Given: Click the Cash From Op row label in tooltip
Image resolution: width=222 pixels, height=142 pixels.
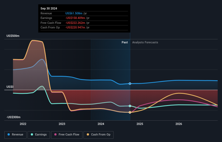Looking at the screenshot, I should [50, 28].
